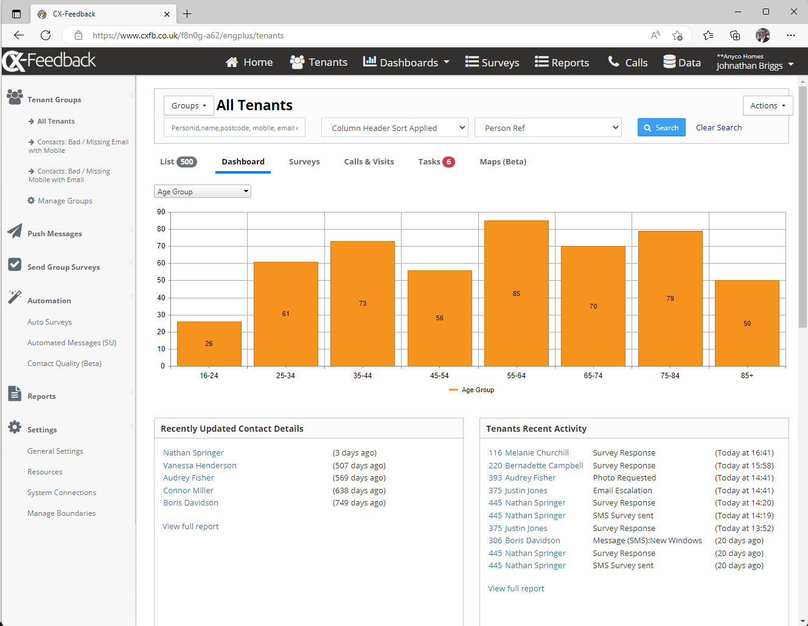Click the Push Messages paper plane icon
Screen dimensions: 808x626
coord(15,231)
